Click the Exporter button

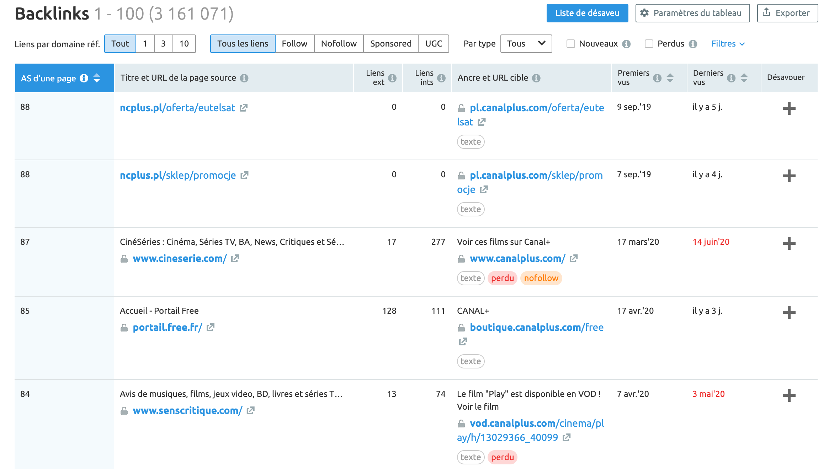pyautogui.click(x=788, y=13)
